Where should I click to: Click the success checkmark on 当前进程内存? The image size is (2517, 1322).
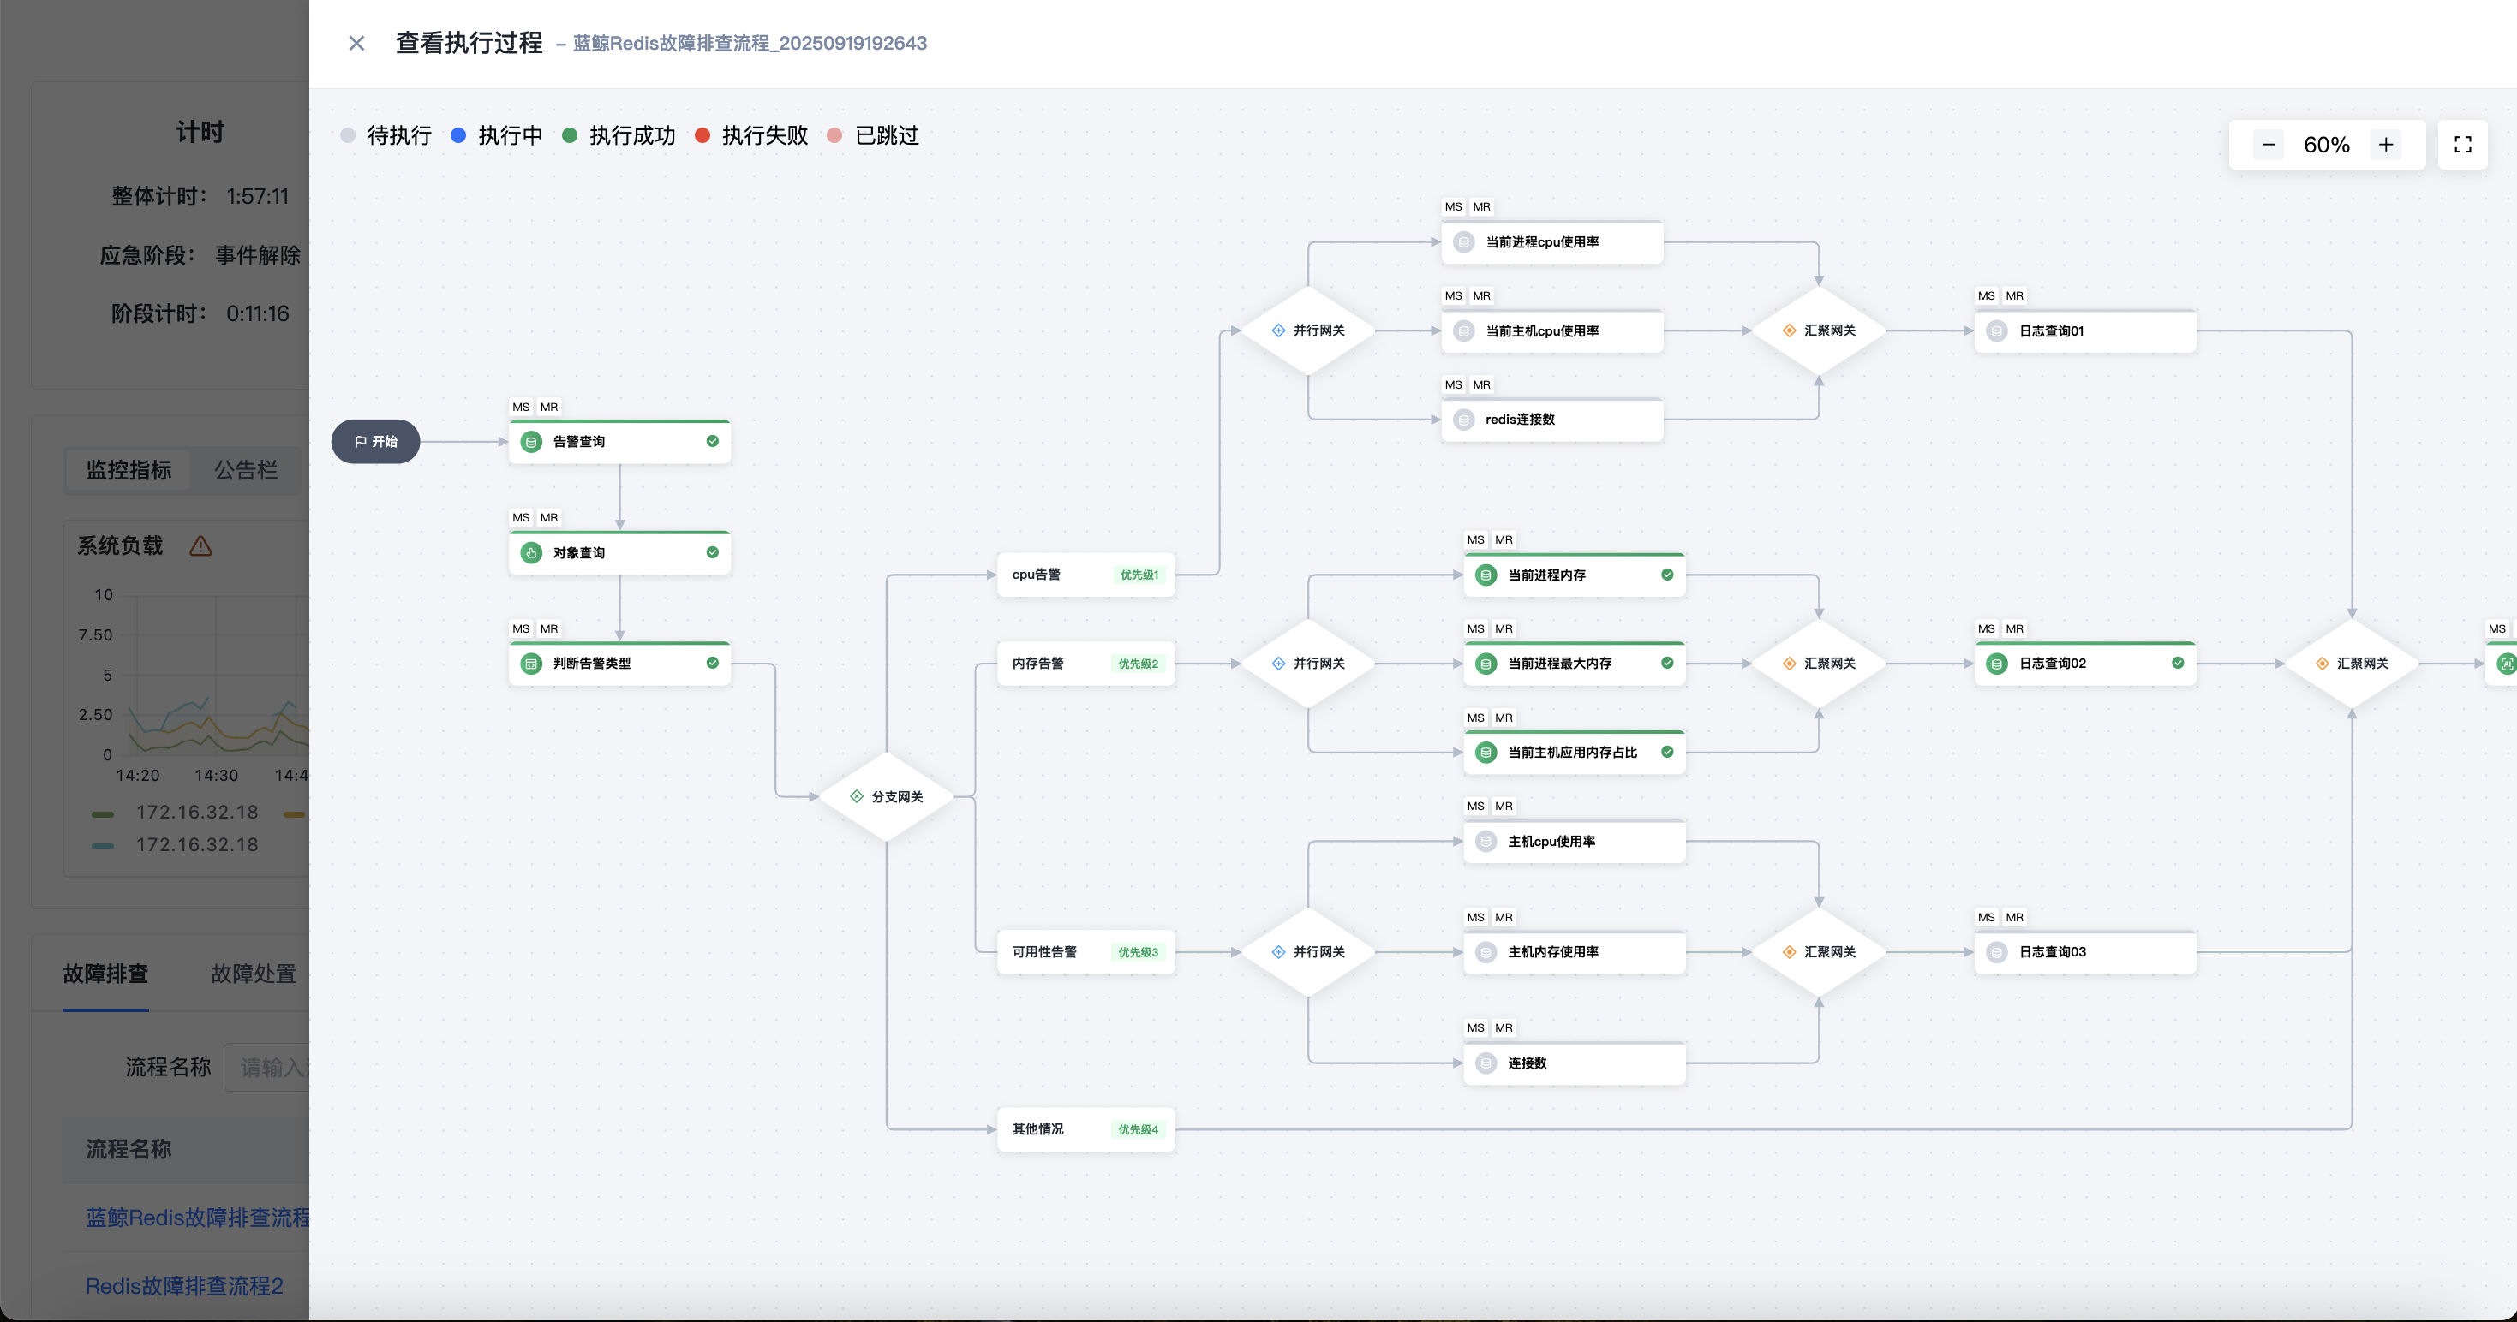click(1667, 575)
